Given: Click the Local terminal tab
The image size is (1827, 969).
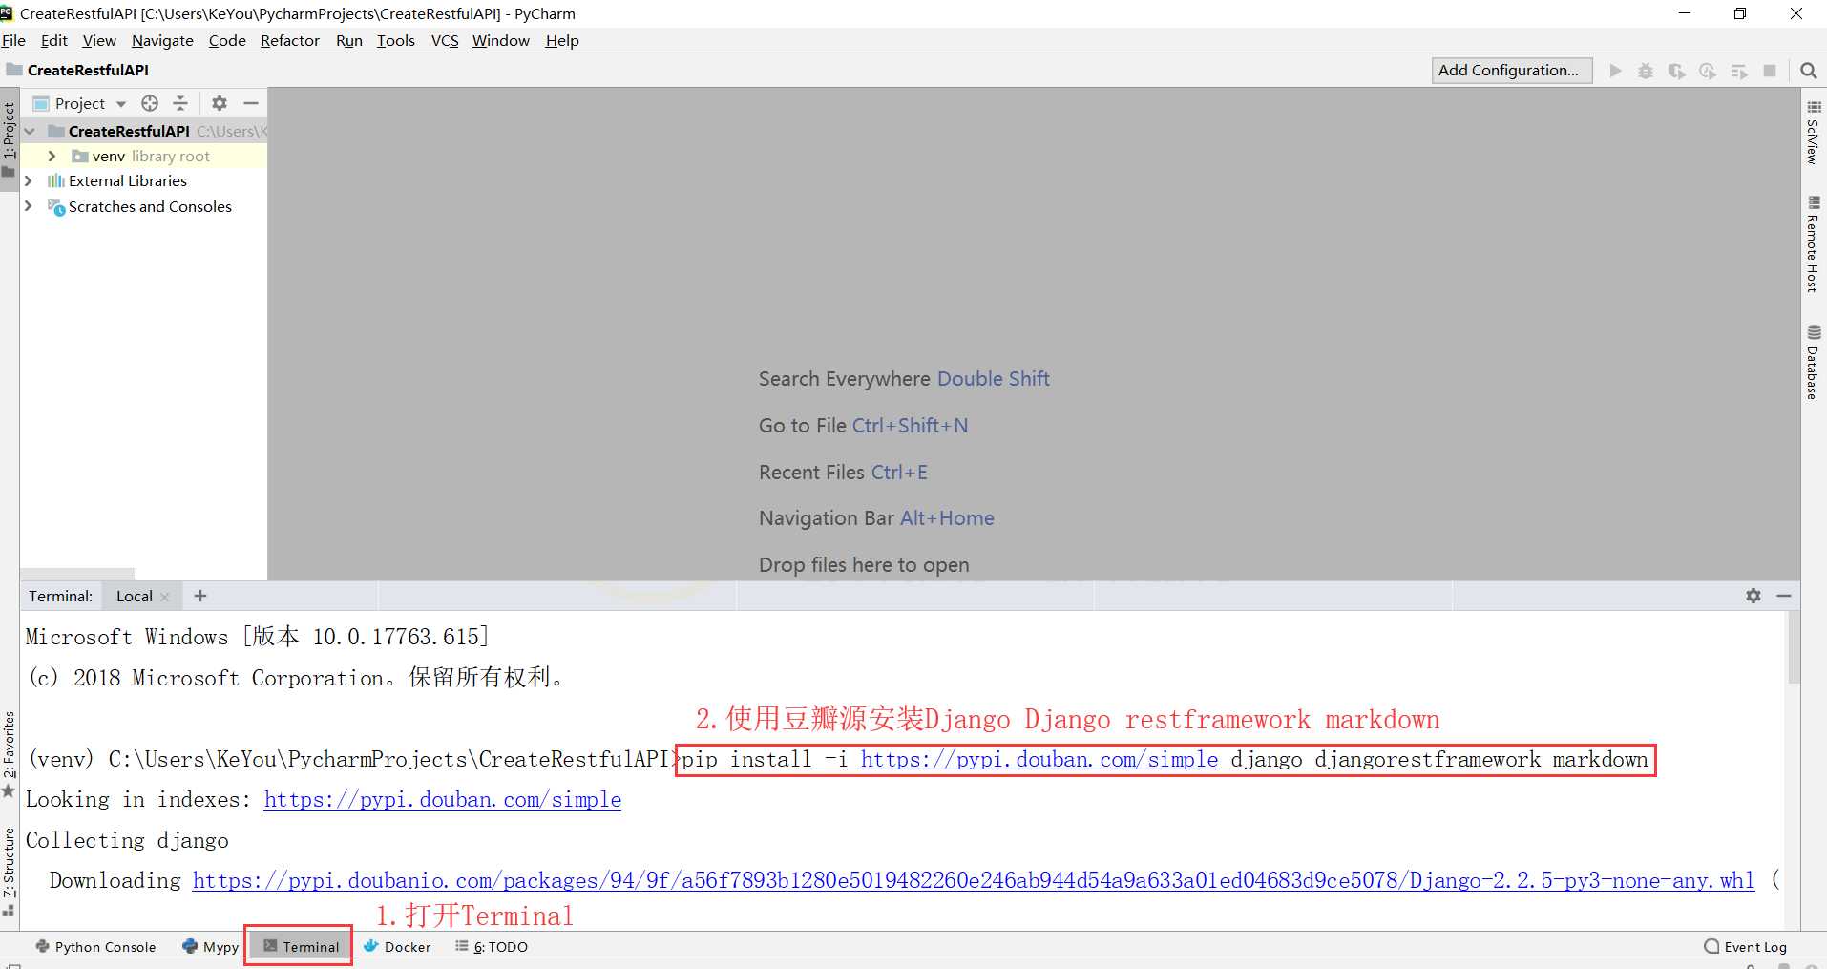Looking at the screenshot, I should [135, 597].
